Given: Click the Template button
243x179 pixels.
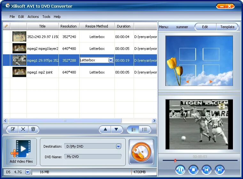Looking at the screenshot, I should click(227, 27).
